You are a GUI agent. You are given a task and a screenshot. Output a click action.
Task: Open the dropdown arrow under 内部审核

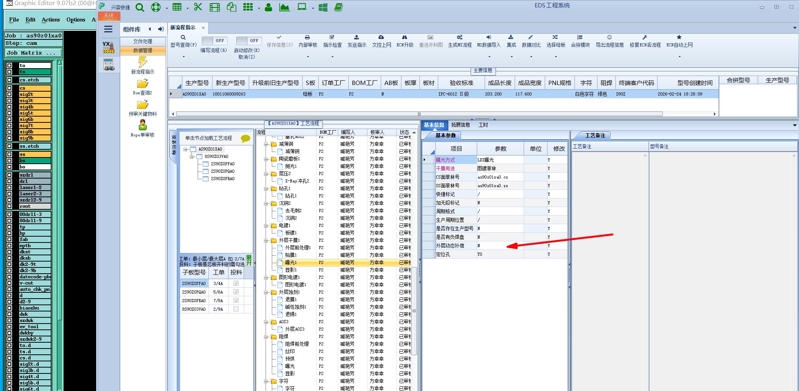[308, 57]
